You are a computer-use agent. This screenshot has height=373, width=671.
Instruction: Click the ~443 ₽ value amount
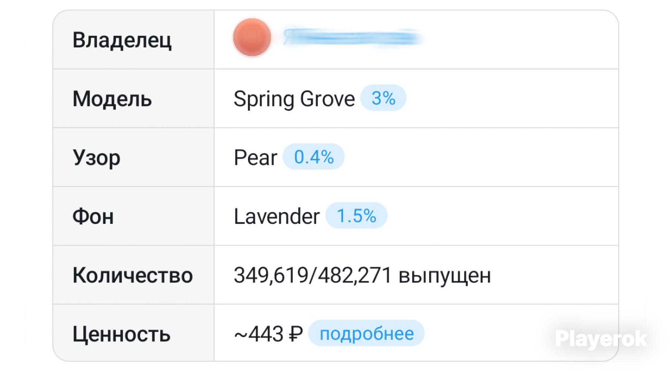(268, 333)
